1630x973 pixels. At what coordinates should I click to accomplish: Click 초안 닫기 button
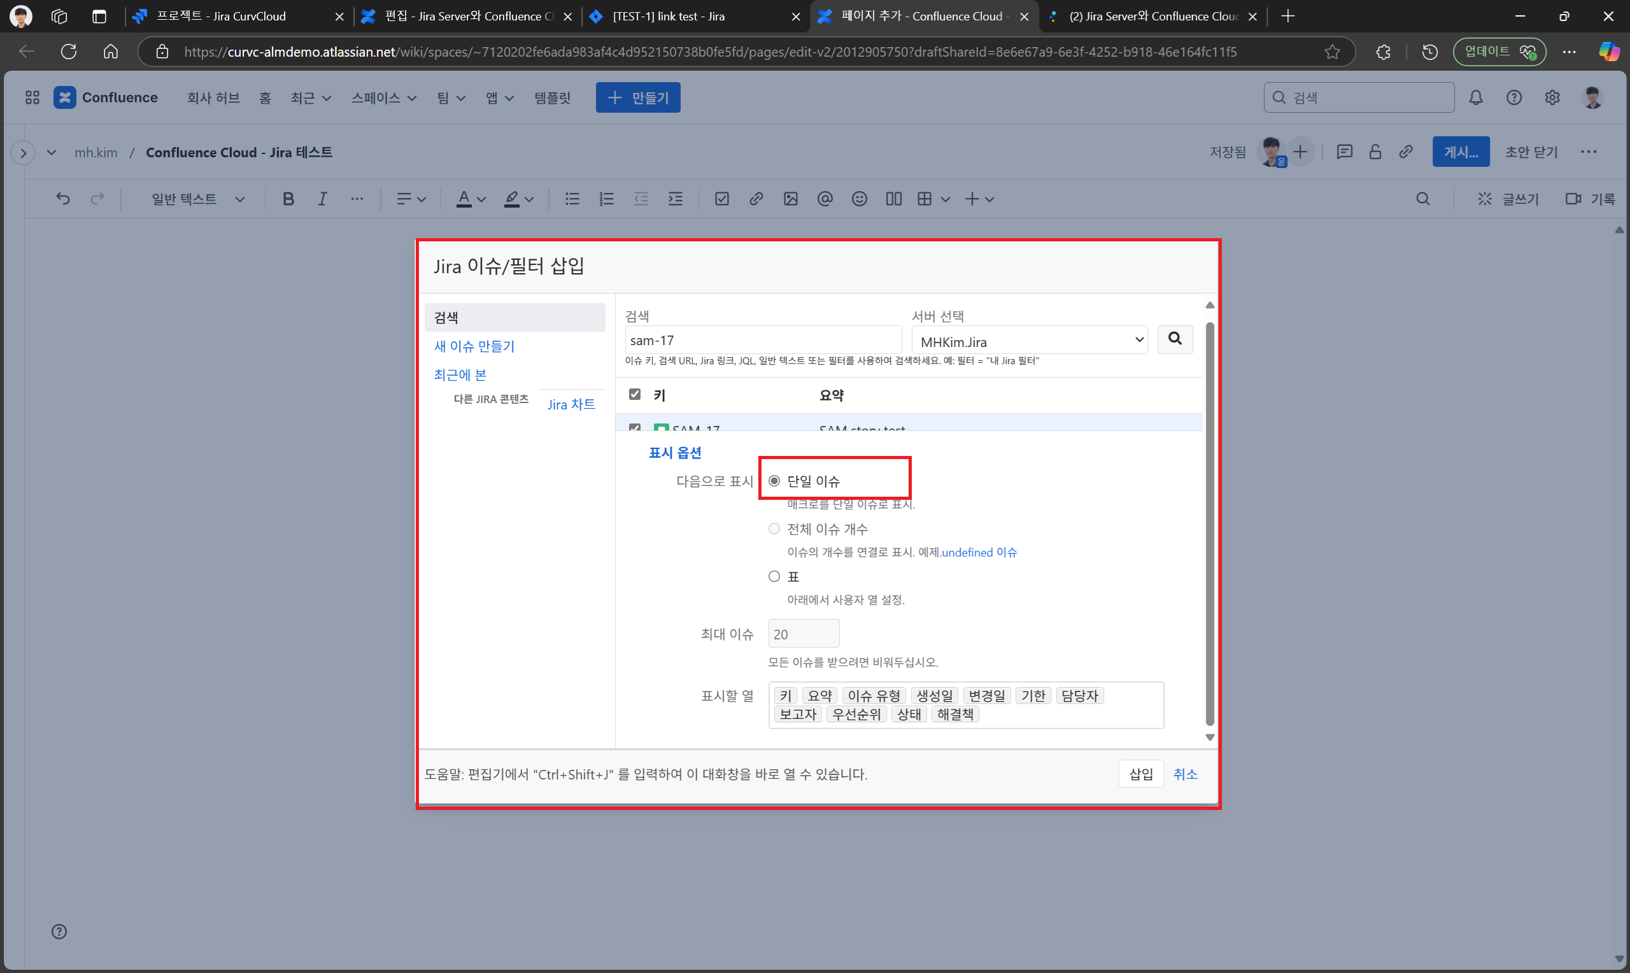click(1531, 152)
